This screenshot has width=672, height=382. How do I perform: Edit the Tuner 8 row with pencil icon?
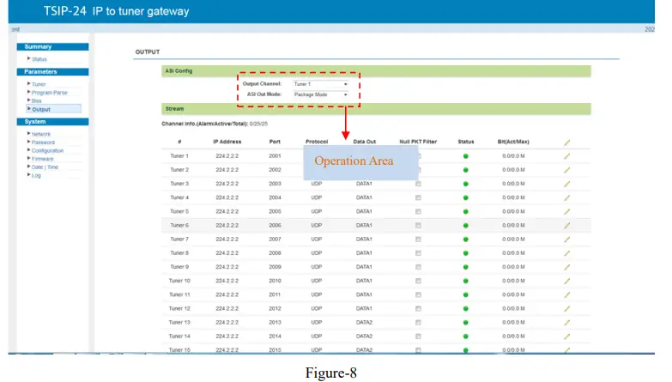click(567, 253)
